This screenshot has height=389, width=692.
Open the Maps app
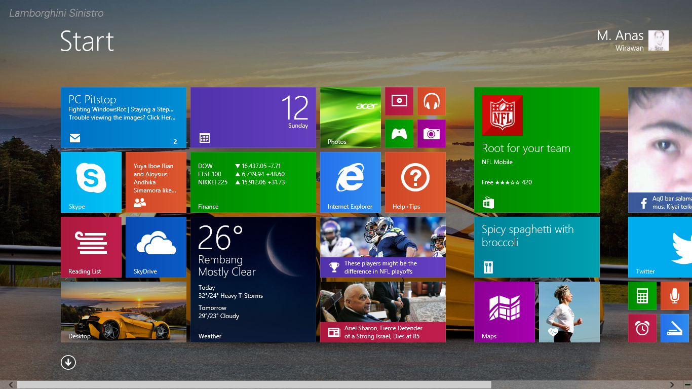[x=505, y=312]
